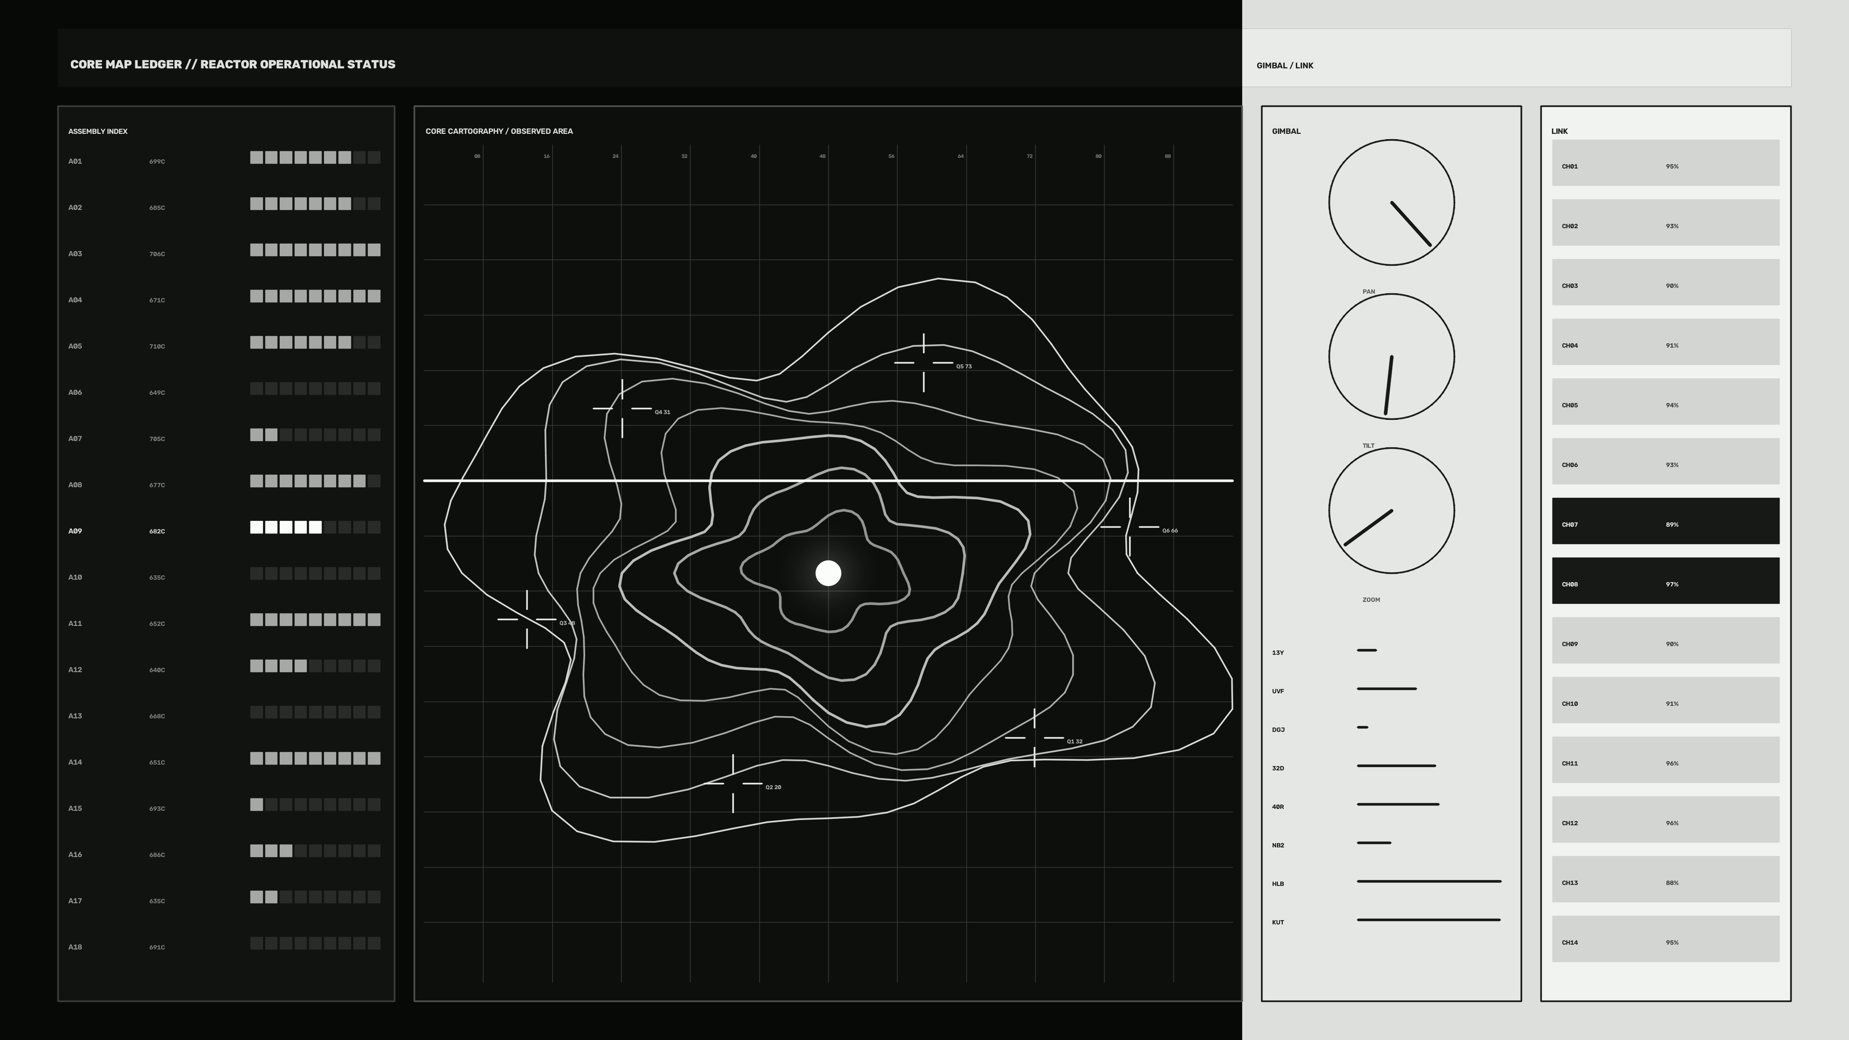Click the TILT gimbal dial

click(1391, 357)
